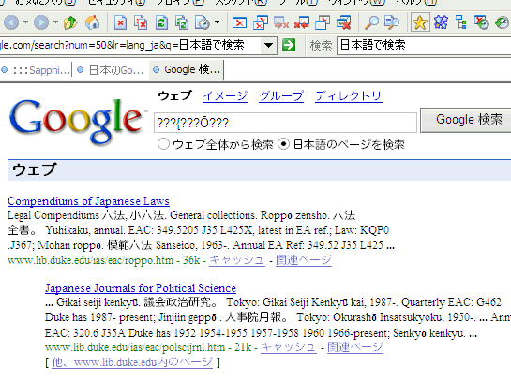Open the Back button history dropdown arrow

pos(25,22)
